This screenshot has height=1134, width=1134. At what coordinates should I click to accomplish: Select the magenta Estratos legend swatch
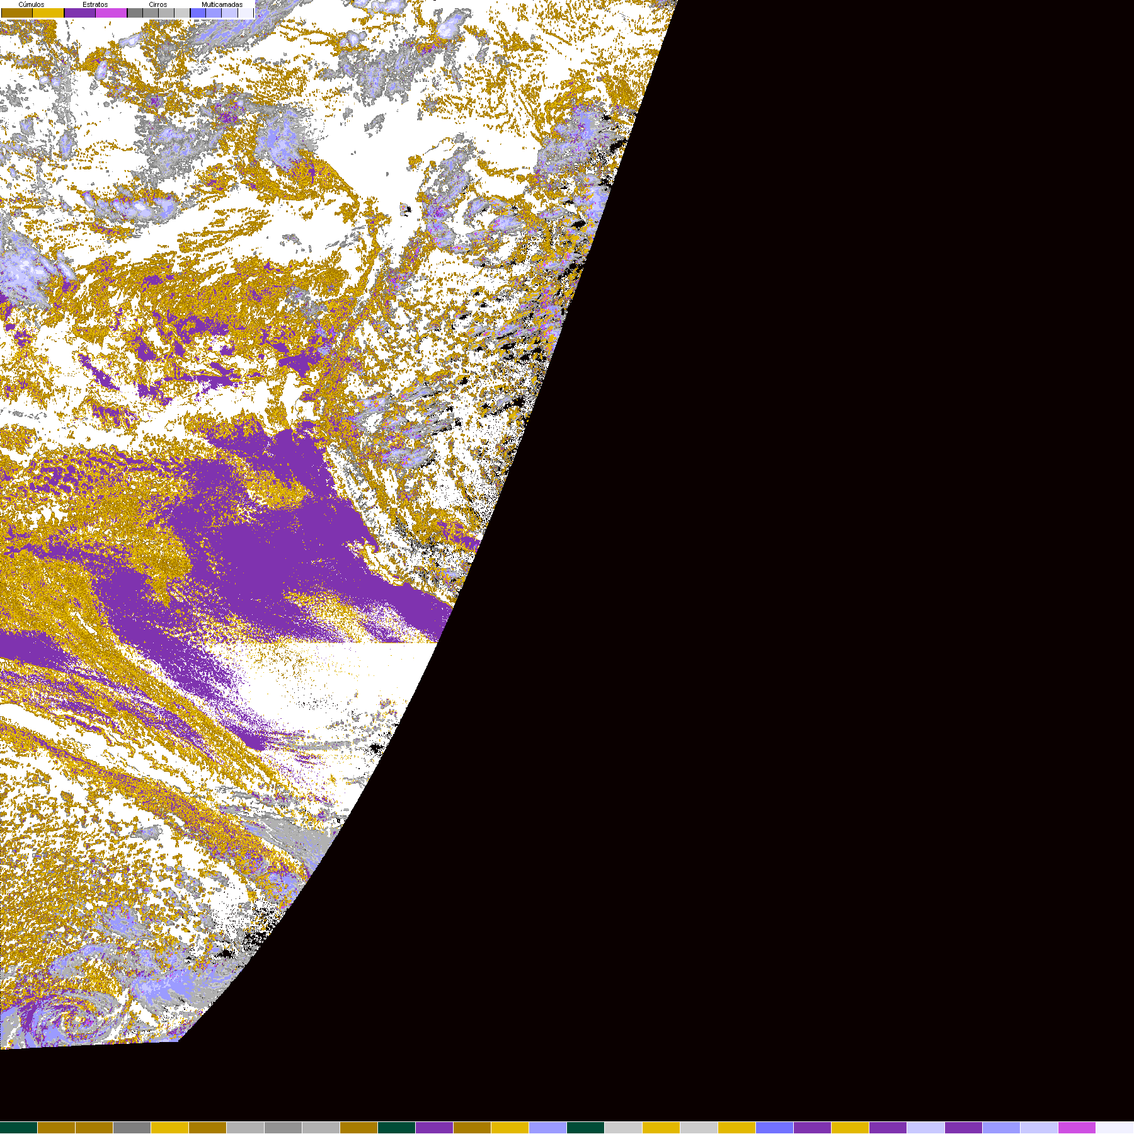(x=111, y=13)
